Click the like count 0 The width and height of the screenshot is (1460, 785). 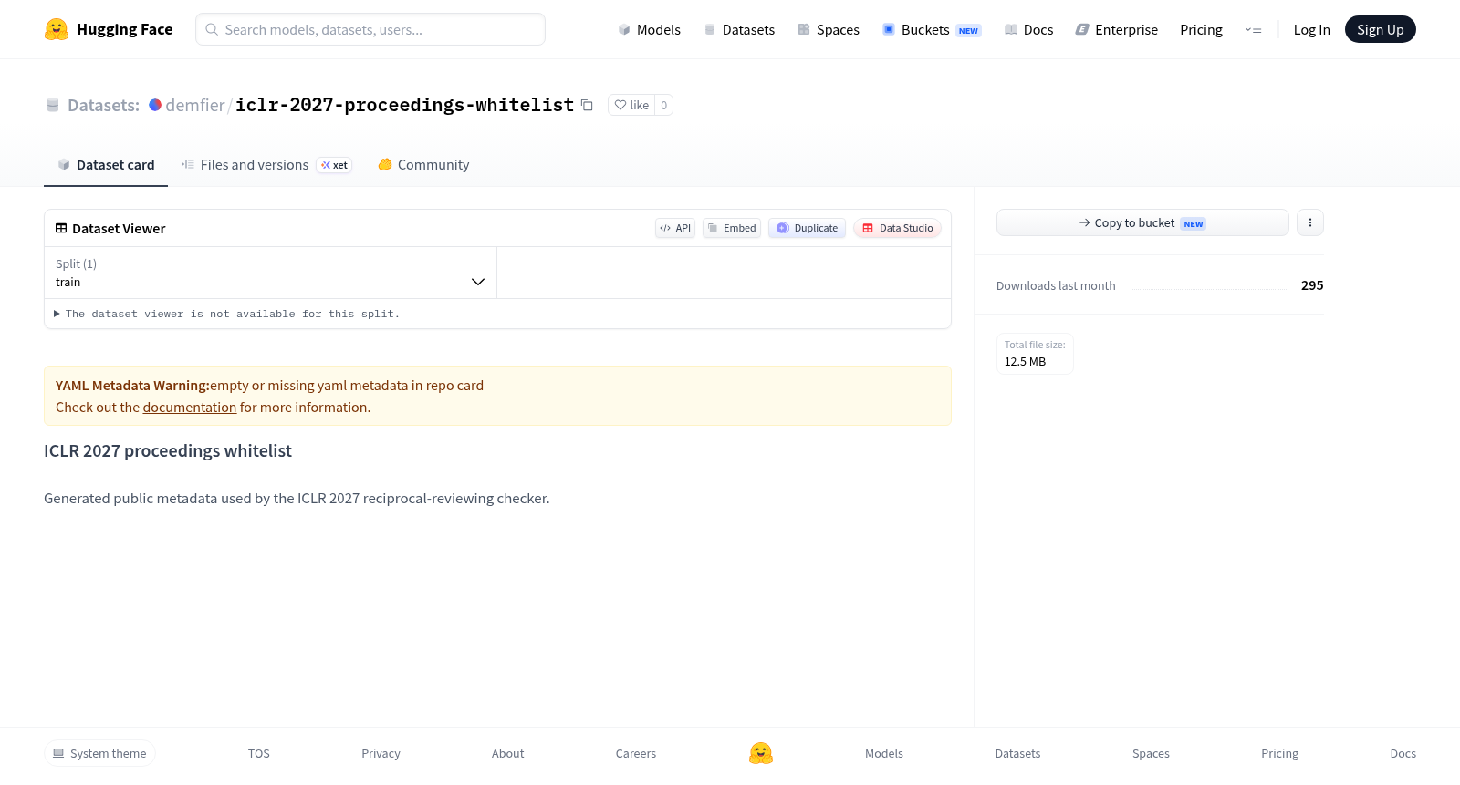click(663, 105)
